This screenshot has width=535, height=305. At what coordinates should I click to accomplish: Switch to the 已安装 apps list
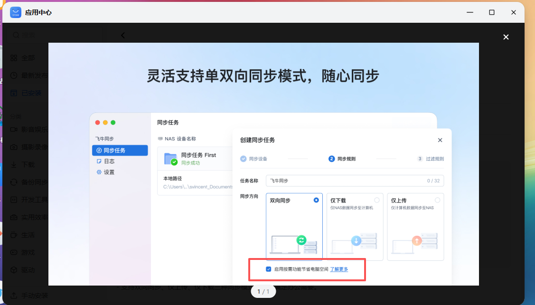26,93
